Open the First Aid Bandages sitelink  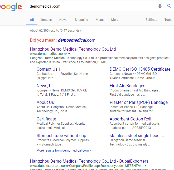pyautogui.click(x=127, y=86)
